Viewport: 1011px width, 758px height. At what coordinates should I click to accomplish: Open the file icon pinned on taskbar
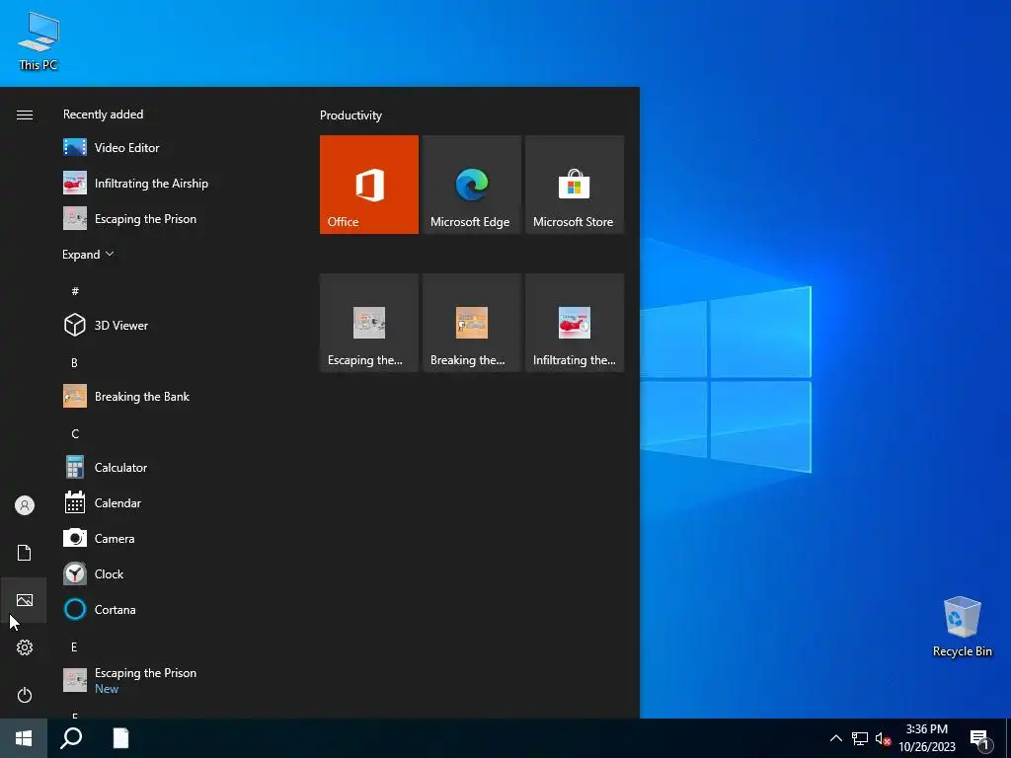(120, 738)
